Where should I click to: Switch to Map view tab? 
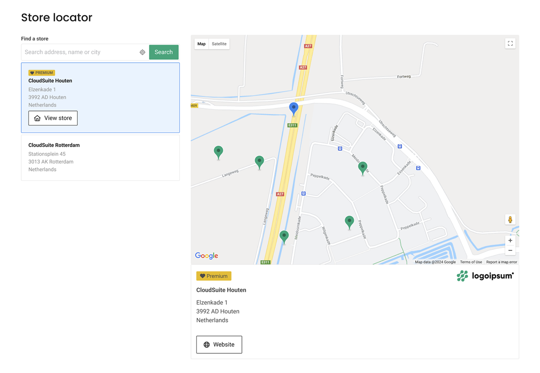[x=202, y=44]
